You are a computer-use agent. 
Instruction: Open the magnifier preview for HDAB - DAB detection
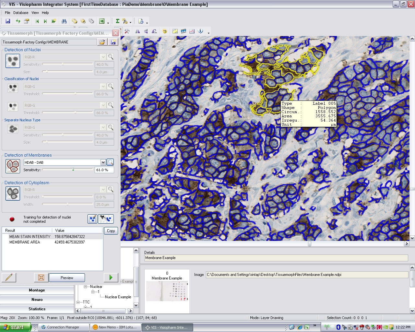[x=110, y=162]
